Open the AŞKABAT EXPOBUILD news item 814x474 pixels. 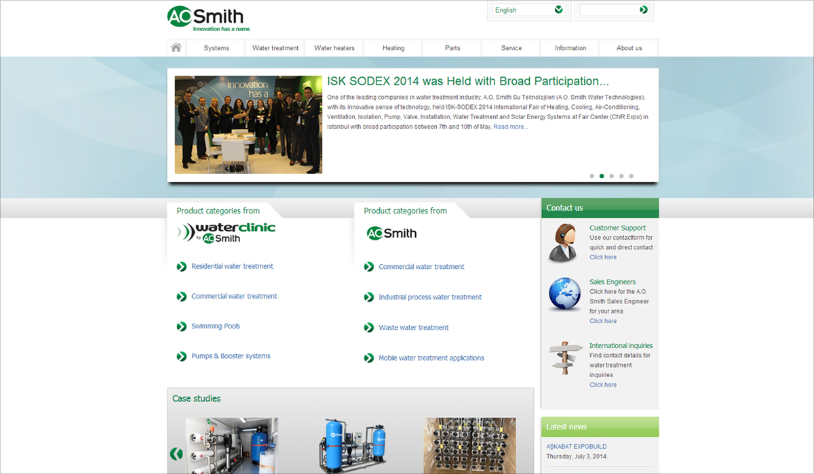[x=577, y=447]
